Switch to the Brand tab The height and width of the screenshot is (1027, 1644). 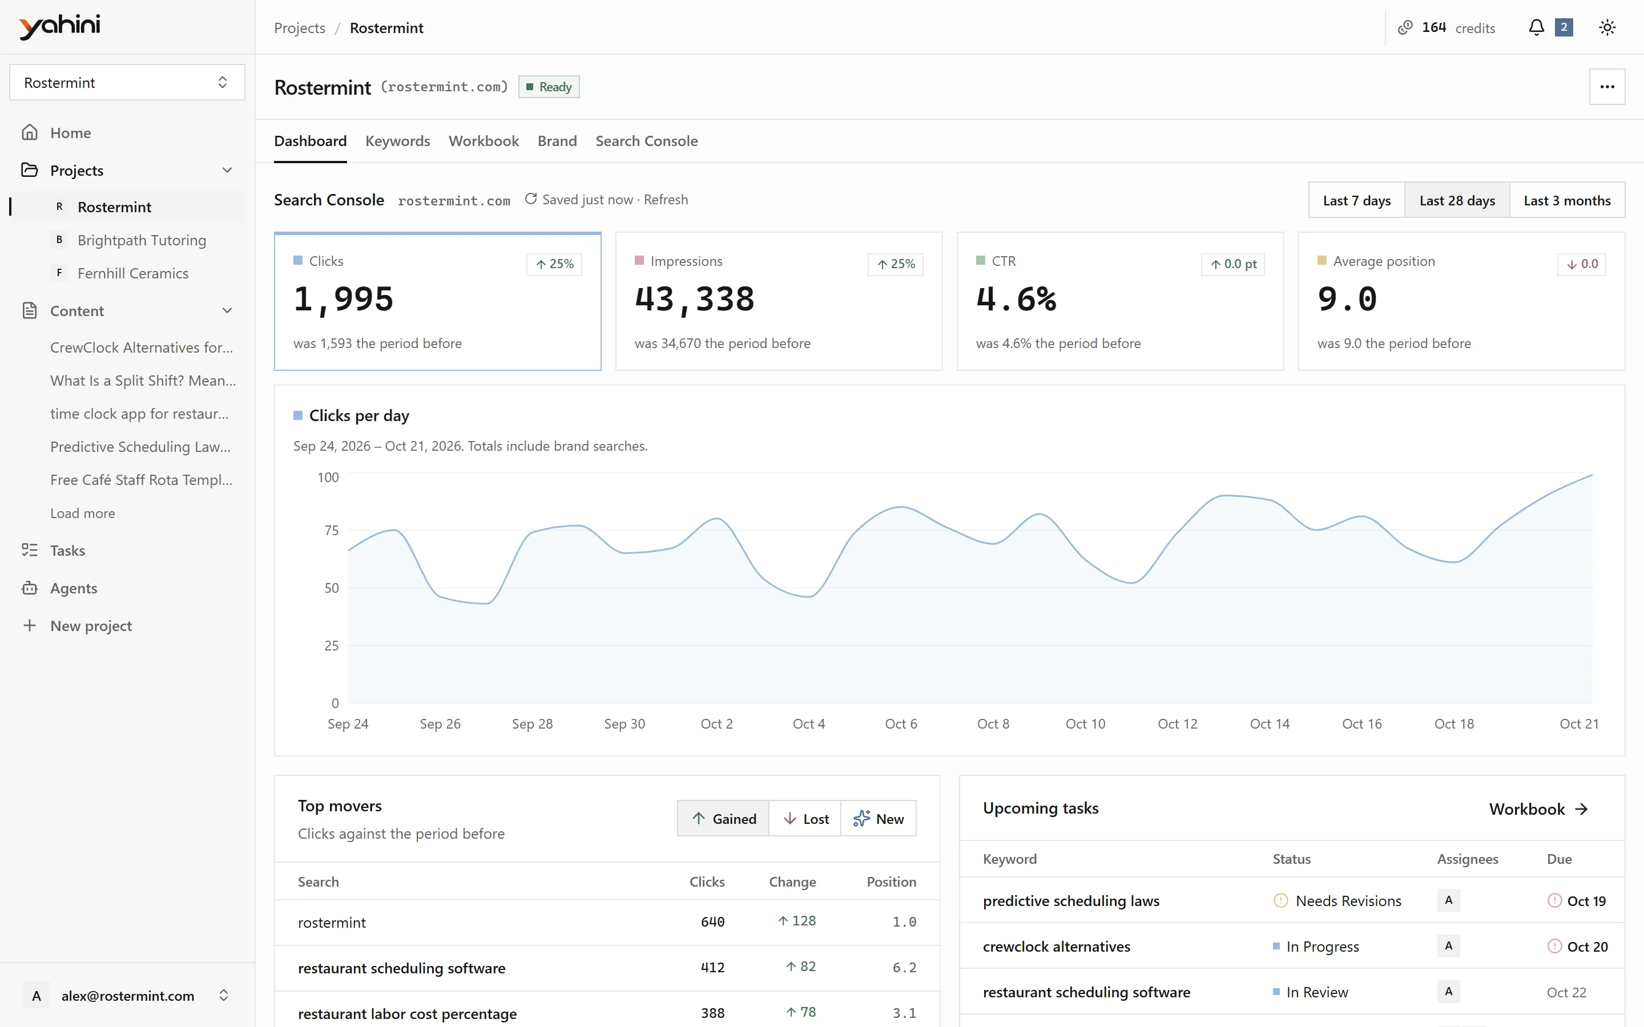(557, 140)
